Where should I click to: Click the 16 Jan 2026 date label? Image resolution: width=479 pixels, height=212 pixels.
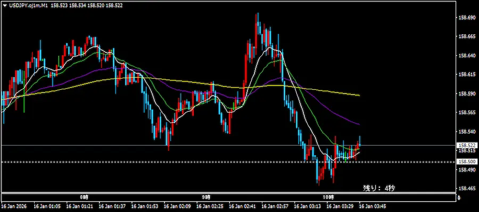click(x=14, y=206)
